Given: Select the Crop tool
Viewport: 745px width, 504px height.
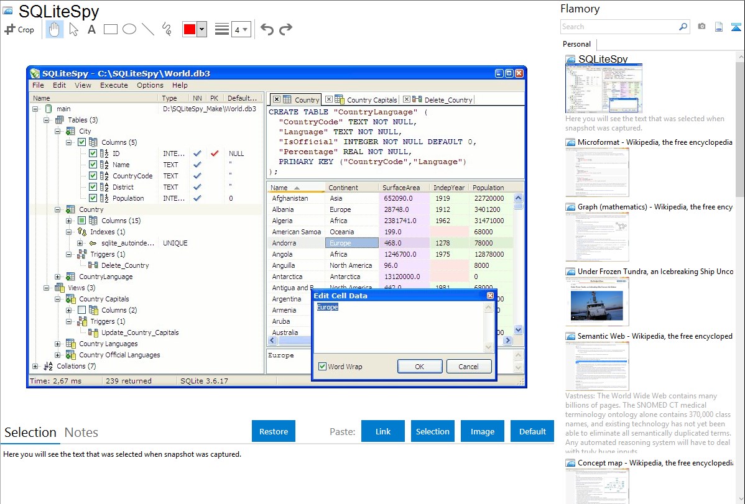Looking at the screenshot, I should pos(19,29).
